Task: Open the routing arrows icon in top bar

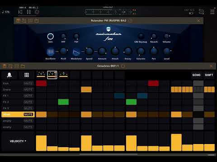Action: pos(201,12)
